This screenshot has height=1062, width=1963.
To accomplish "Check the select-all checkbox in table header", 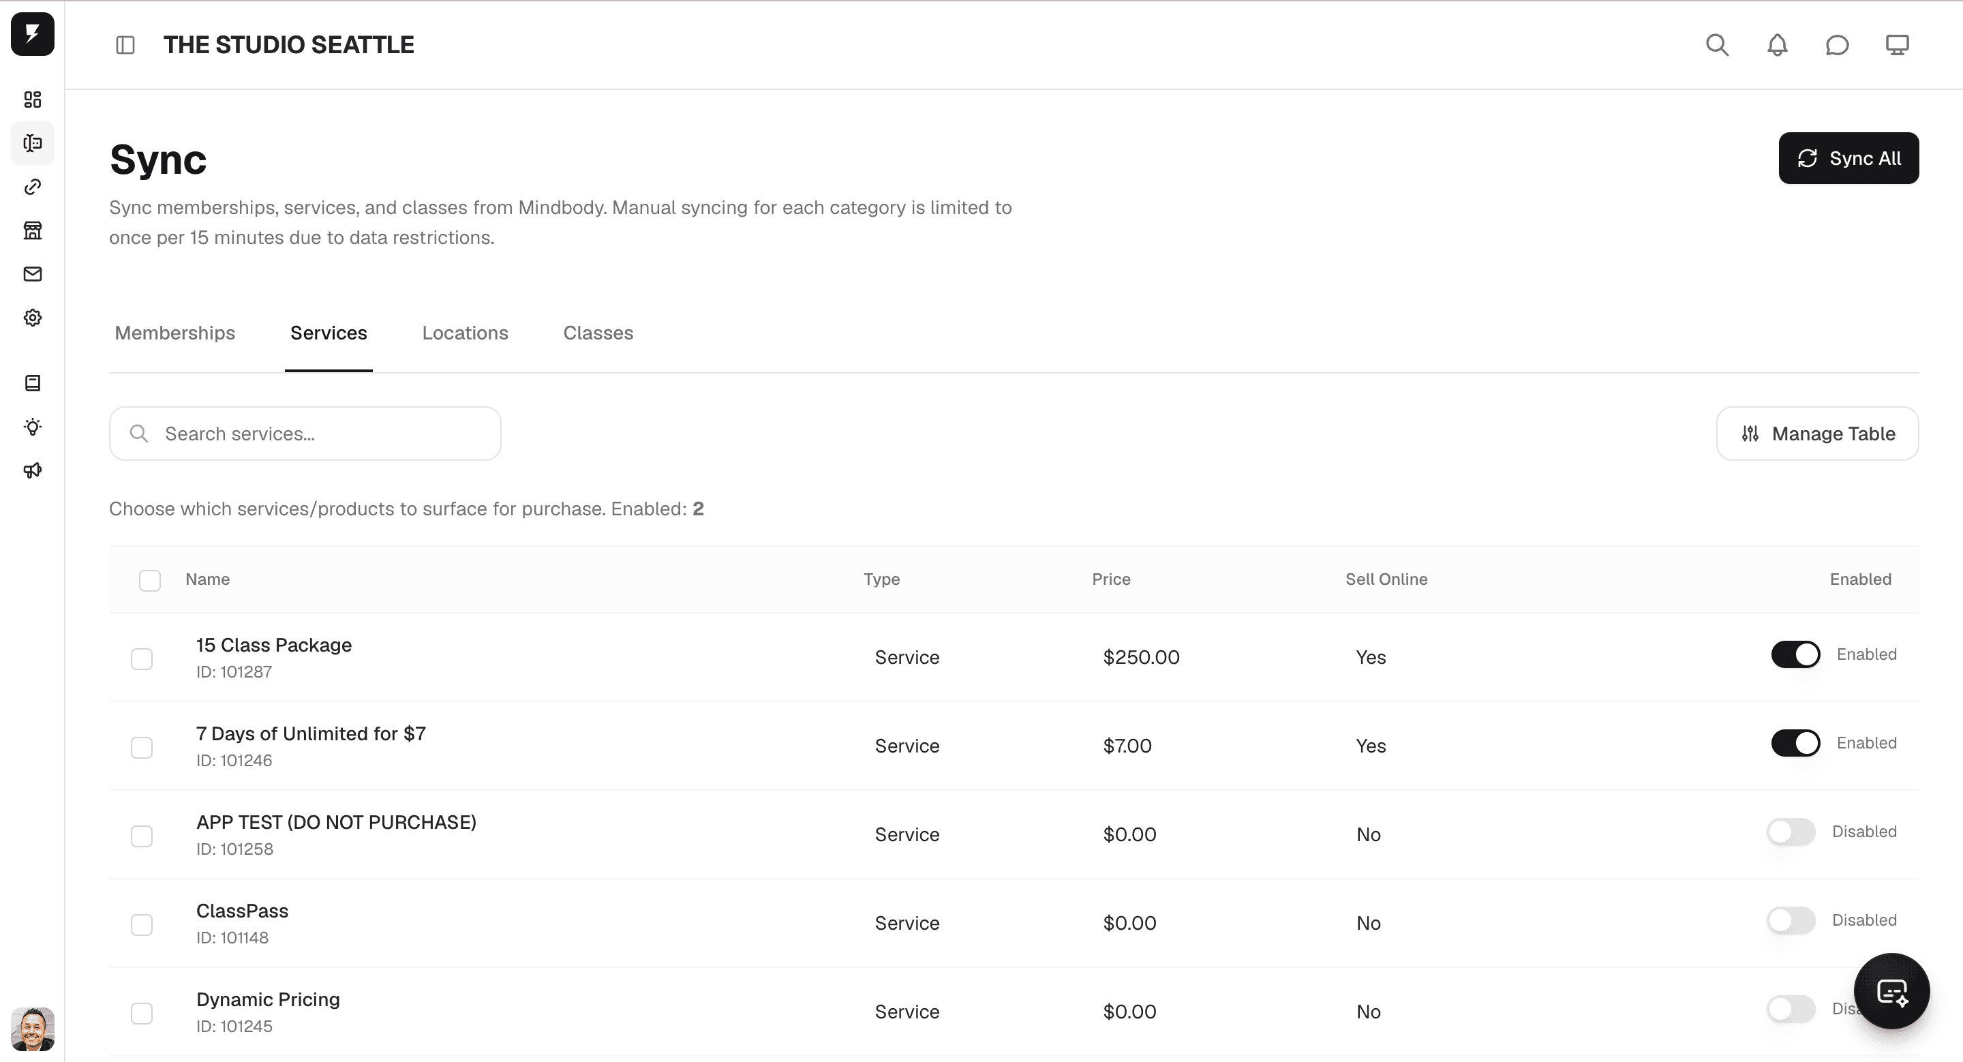I will (150, 581).
